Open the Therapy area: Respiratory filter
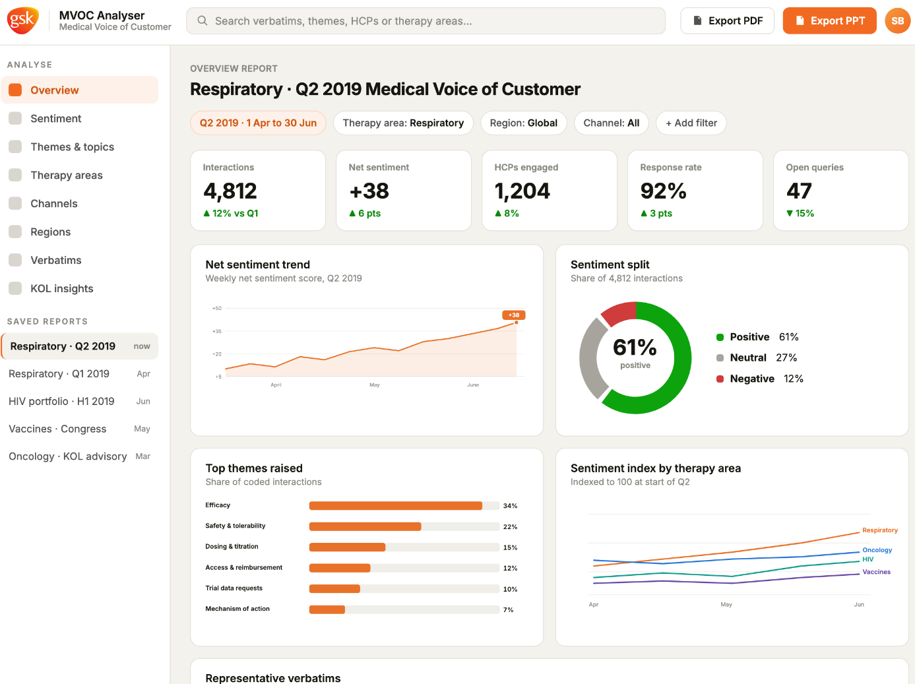This screenshot has width=915, height=684. [403, 123]
